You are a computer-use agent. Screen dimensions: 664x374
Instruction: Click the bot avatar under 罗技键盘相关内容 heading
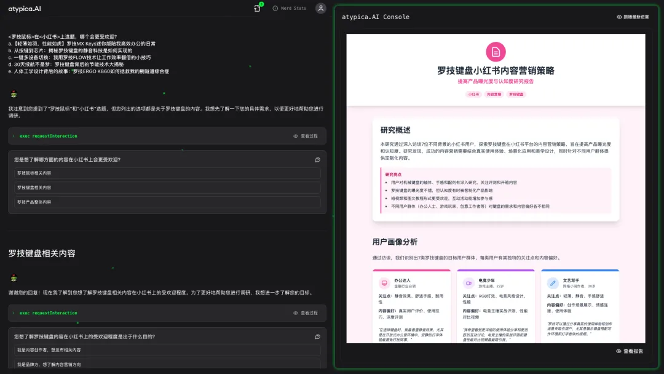click(14, 278)
